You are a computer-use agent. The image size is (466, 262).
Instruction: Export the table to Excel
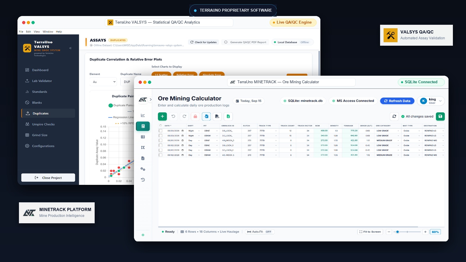click(x=228, y=116)
